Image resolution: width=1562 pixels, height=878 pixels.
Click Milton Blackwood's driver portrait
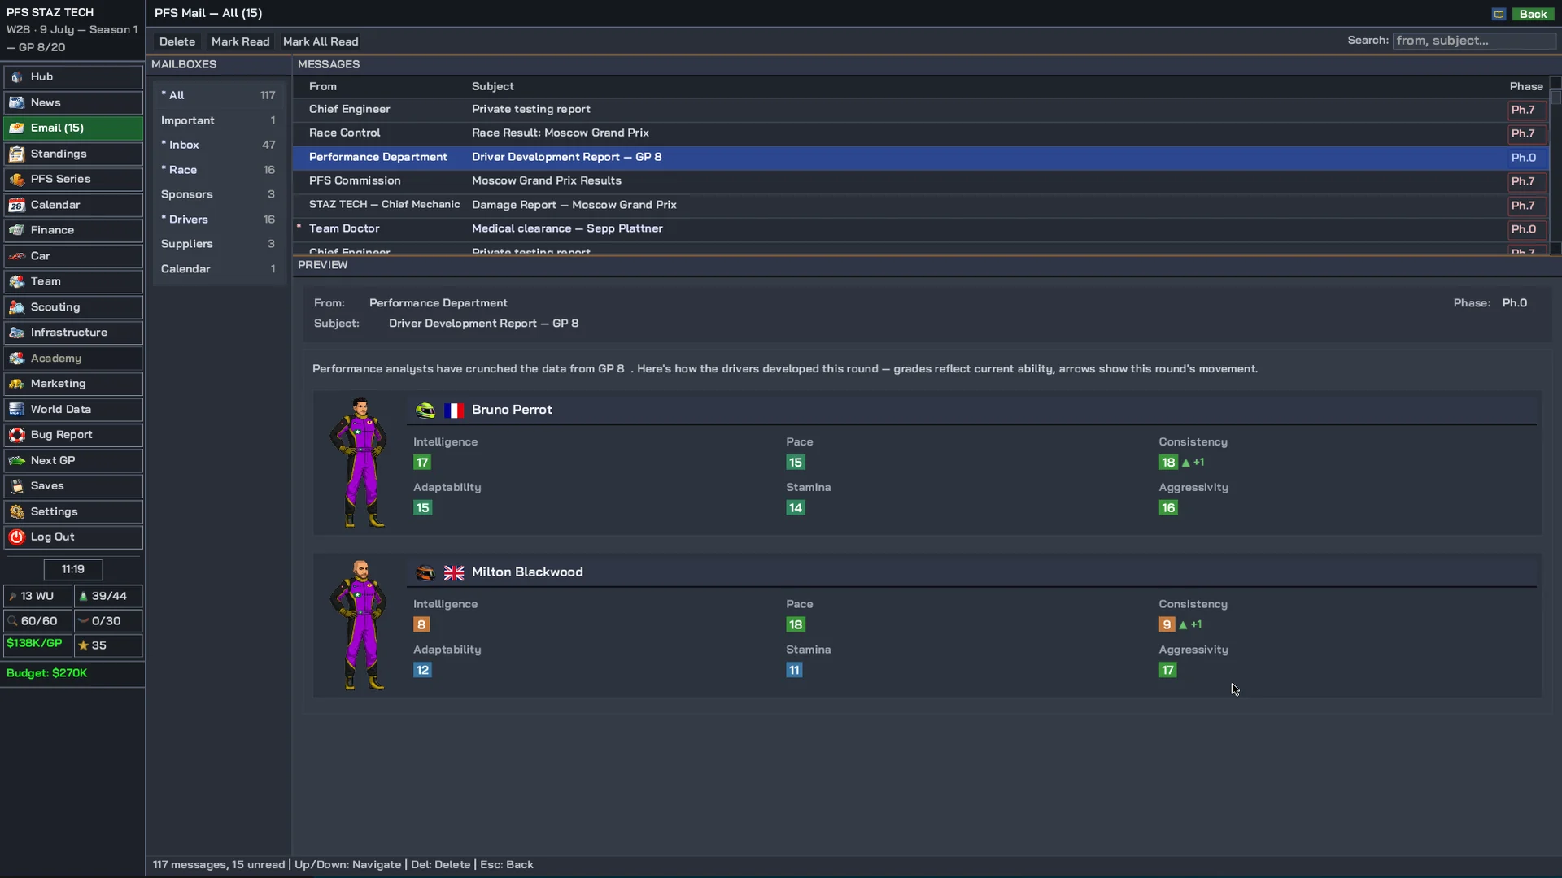[359, 625]
